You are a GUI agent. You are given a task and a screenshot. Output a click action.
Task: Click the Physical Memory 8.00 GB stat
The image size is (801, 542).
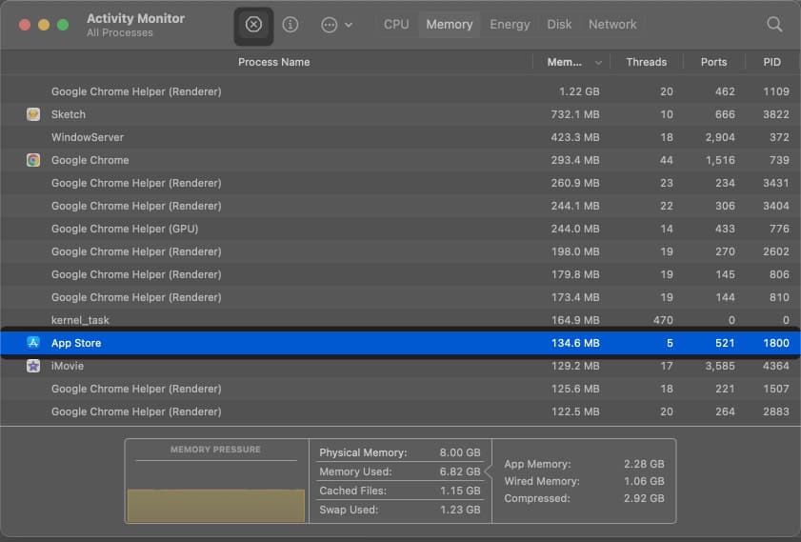[x=399, y=452]
